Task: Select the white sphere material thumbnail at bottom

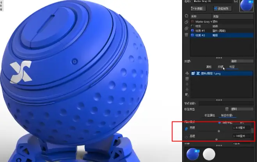Action: [x=209, y=154]
